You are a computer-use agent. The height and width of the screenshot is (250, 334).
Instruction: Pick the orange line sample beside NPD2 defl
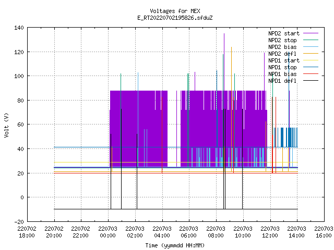pos(311,53)
